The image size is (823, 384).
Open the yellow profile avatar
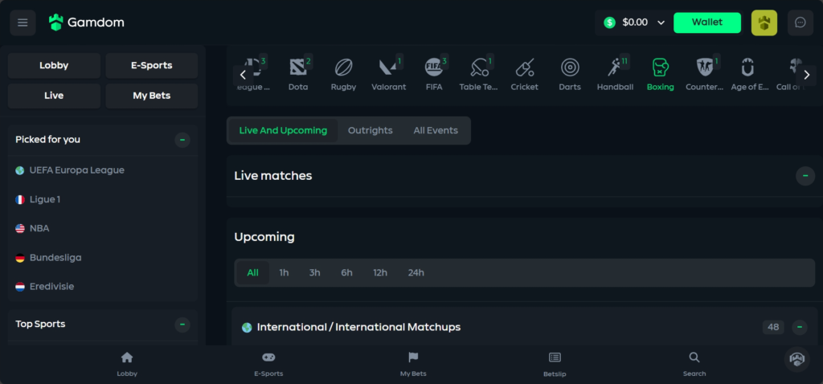click(764, 22)
